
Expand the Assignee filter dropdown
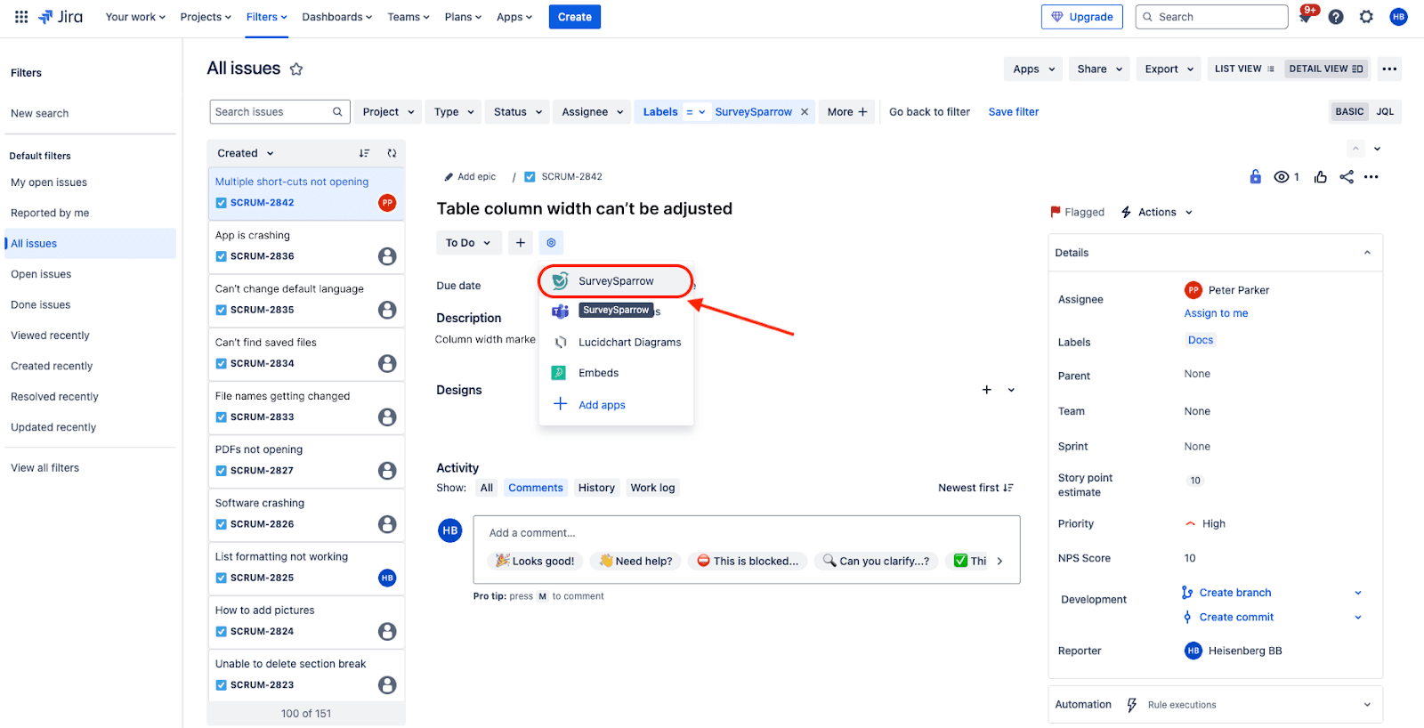click(x=594, y=112)
